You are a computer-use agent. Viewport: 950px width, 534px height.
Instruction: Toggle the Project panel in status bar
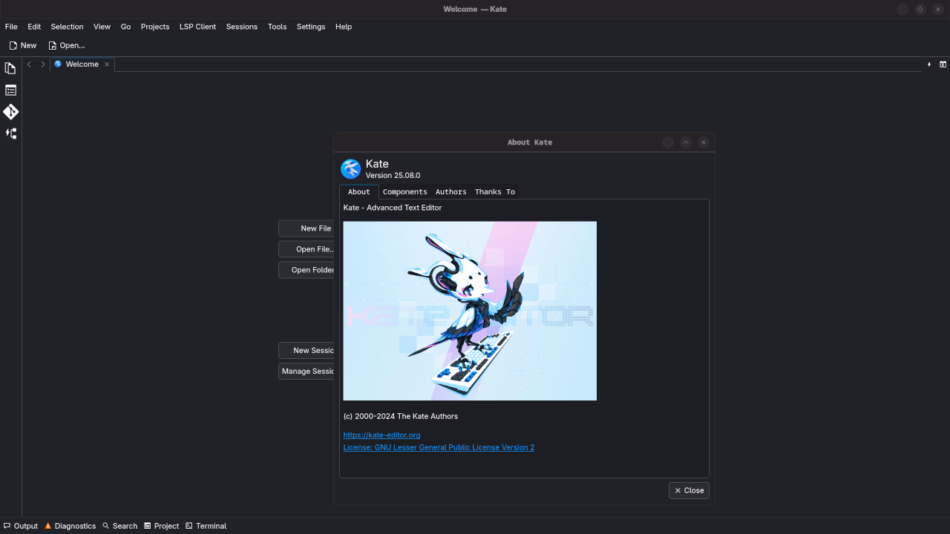coord(162,526)
